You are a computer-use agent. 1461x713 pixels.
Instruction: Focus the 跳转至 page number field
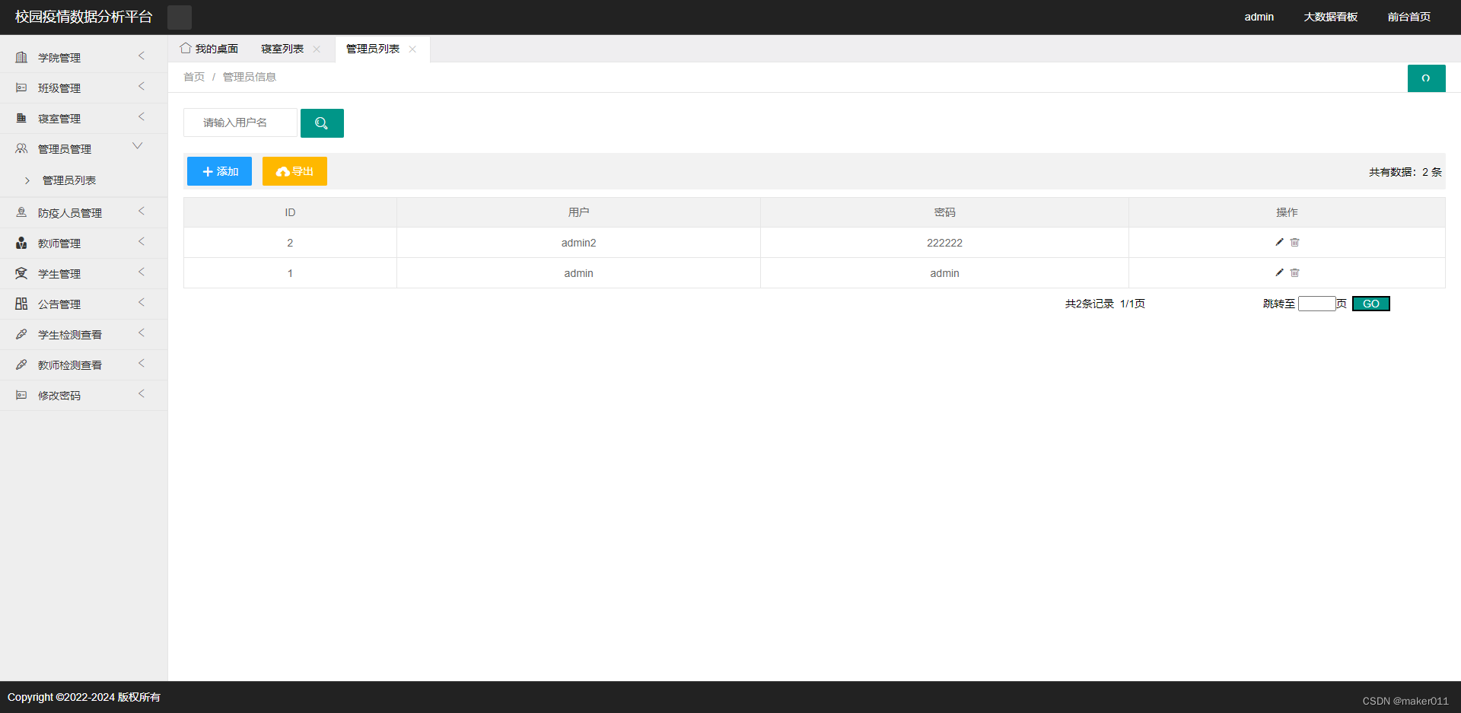[1316, 304]
